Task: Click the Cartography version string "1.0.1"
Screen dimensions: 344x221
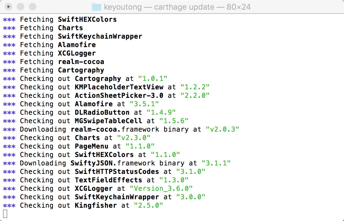Action: [x=153, y=78]
